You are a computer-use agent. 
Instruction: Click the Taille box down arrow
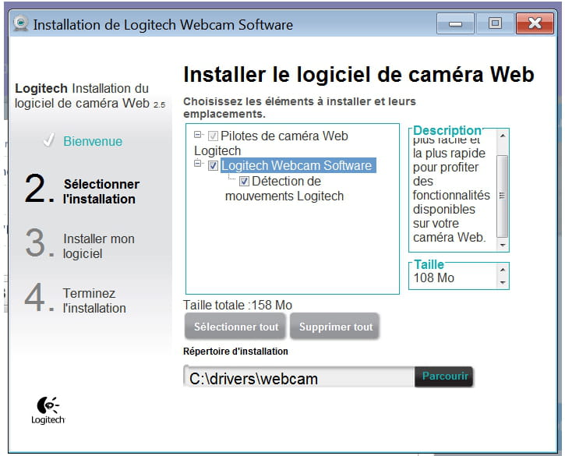point(503,282)
